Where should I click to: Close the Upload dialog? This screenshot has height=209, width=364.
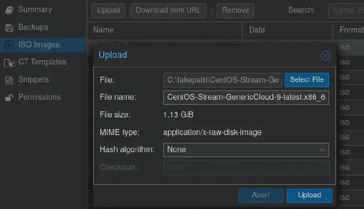[x=325, y=56]
